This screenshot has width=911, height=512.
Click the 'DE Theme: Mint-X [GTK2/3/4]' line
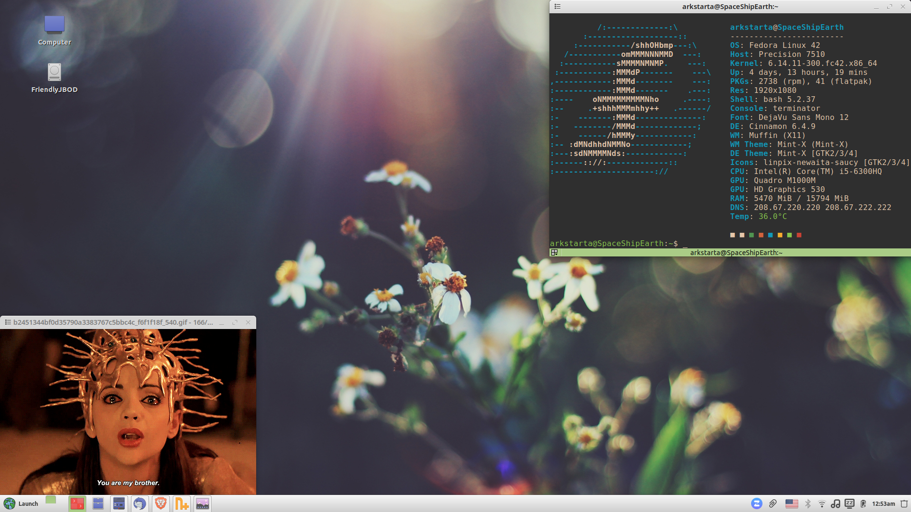(794, 154)
